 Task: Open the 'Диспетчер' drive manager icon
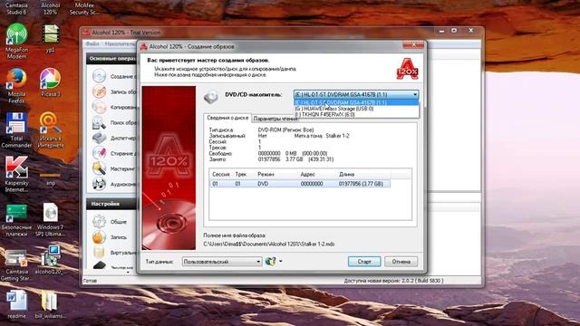coord(99,138)
